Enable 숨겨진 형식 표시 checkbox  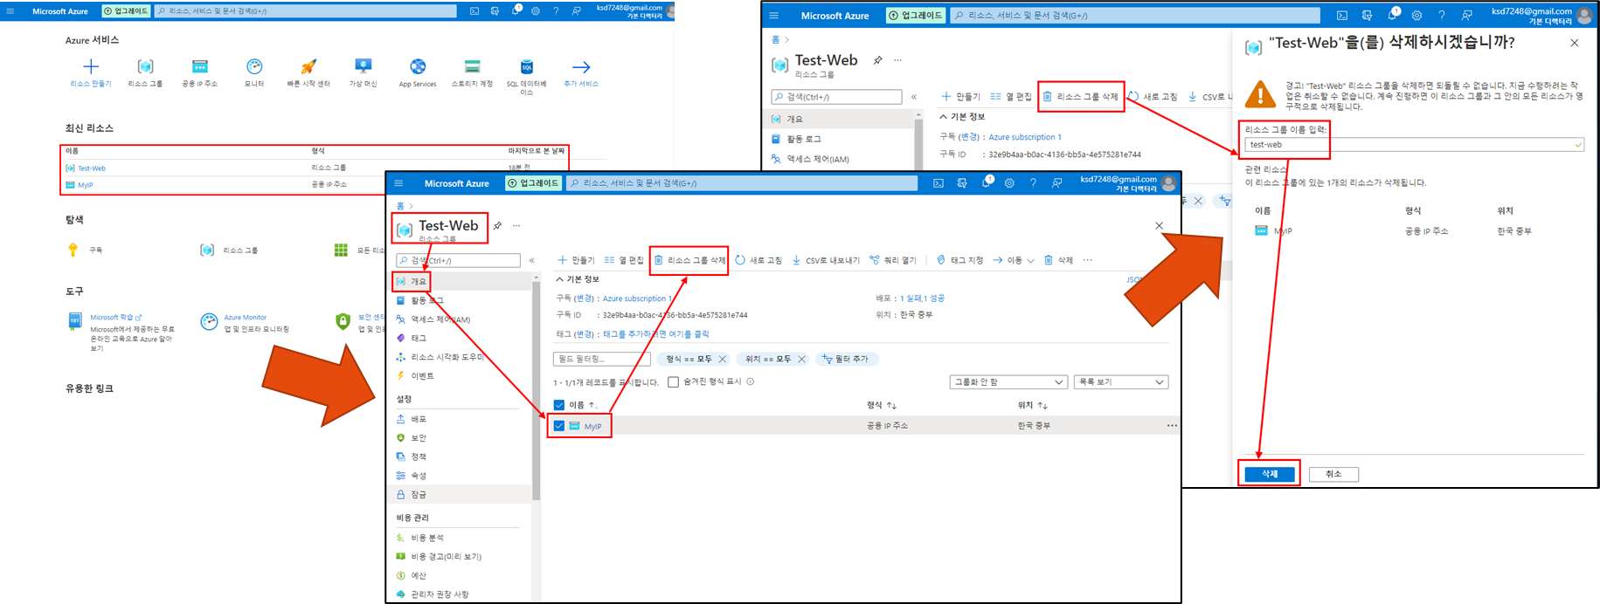pyautogui.click(x=673, y=381)
